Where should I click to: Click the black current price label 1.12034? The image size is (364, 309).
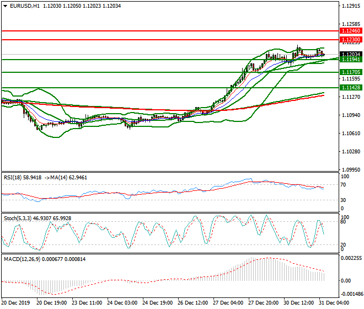(351, 54)
